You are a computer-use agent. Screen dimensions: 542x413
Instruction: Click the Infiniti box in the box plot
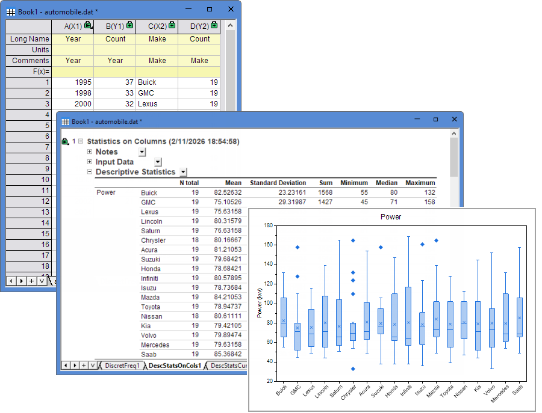(x=408, y=316)
